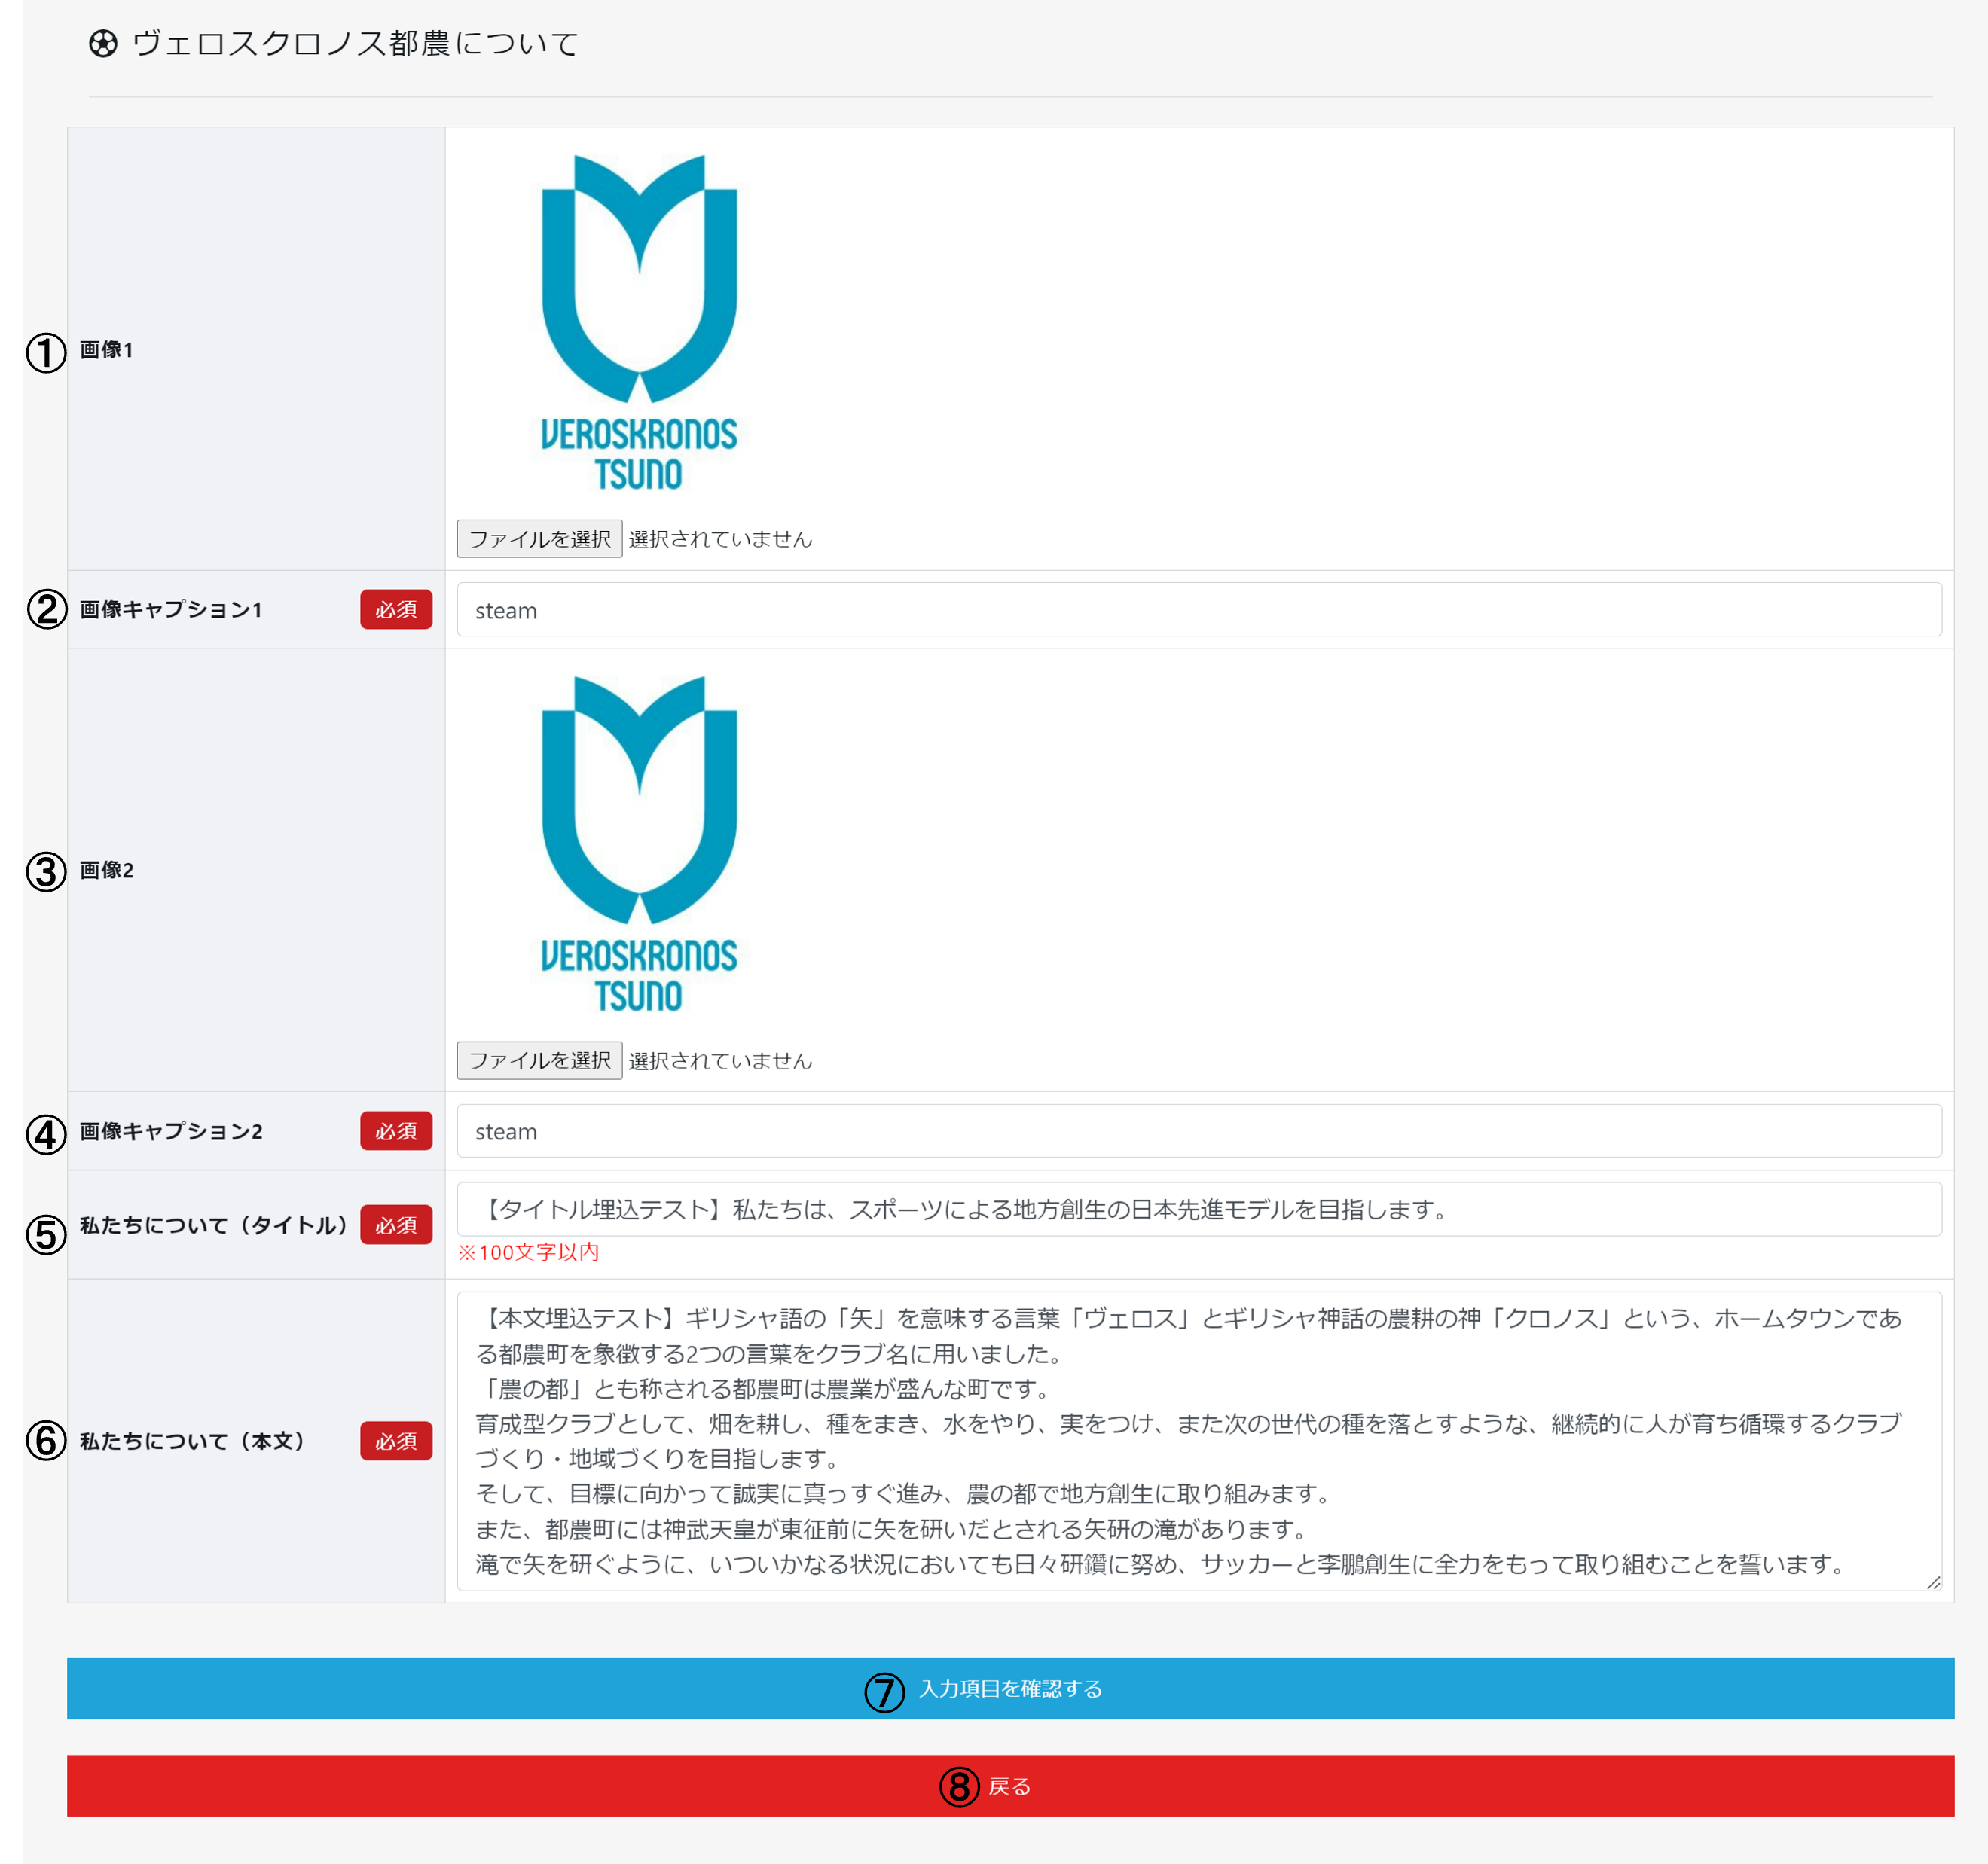Focus the 画像キャプション2 text field
Screen dimensions: 1988x1864
[x=1198, y=1131]
